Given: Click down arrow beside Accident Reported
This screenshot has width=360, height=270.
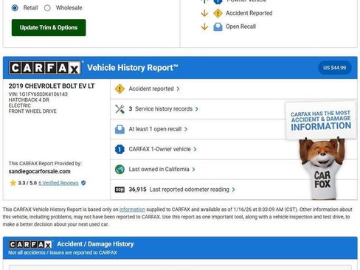Looking at the screenshot, I should coord(204,13).
